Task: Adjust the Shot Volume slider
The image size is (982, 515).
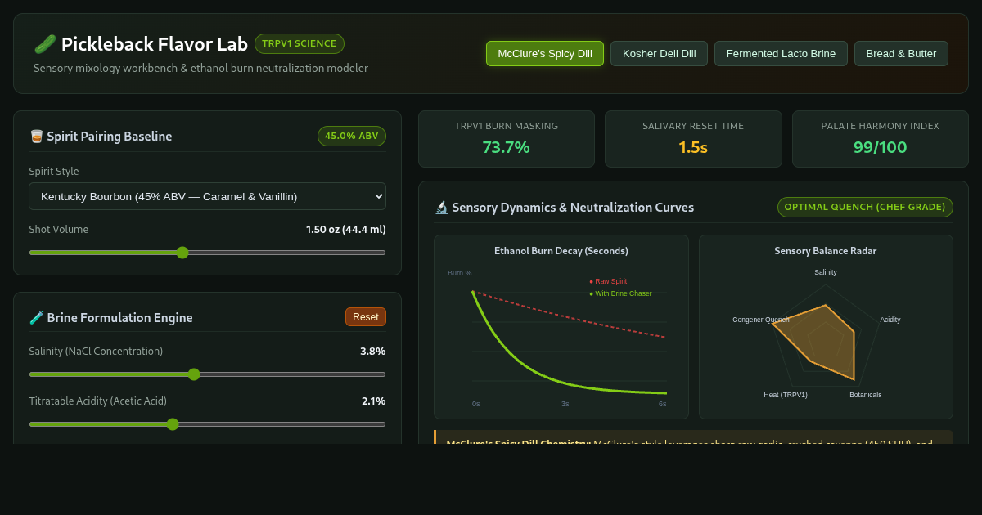Action: 207,253
